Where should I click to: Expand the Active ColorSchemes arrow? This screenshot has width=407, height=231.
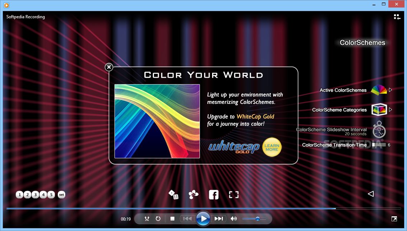(x=390, y=90)
